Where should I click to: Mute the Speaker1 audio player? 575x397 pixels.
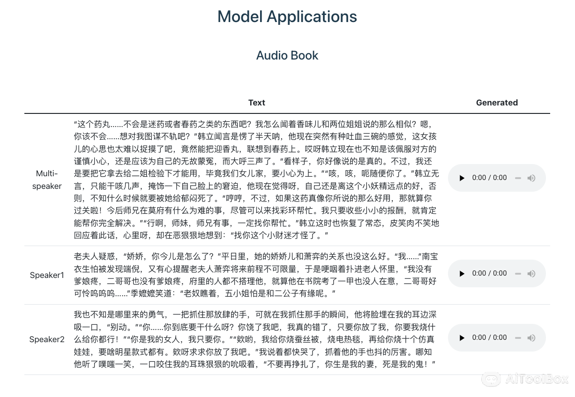click(x=531, y=274)
